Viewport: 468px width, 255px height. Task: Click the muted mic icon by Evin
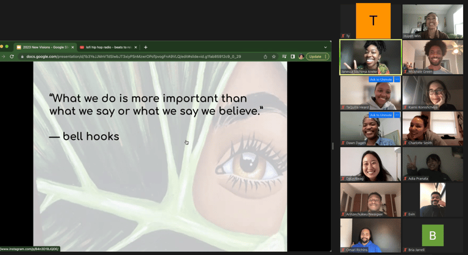[x=405, y=214]
